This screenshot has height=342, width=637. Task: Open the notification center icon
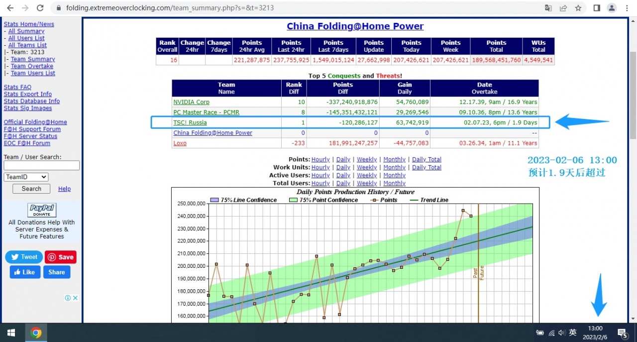click(x=622, y=333)
